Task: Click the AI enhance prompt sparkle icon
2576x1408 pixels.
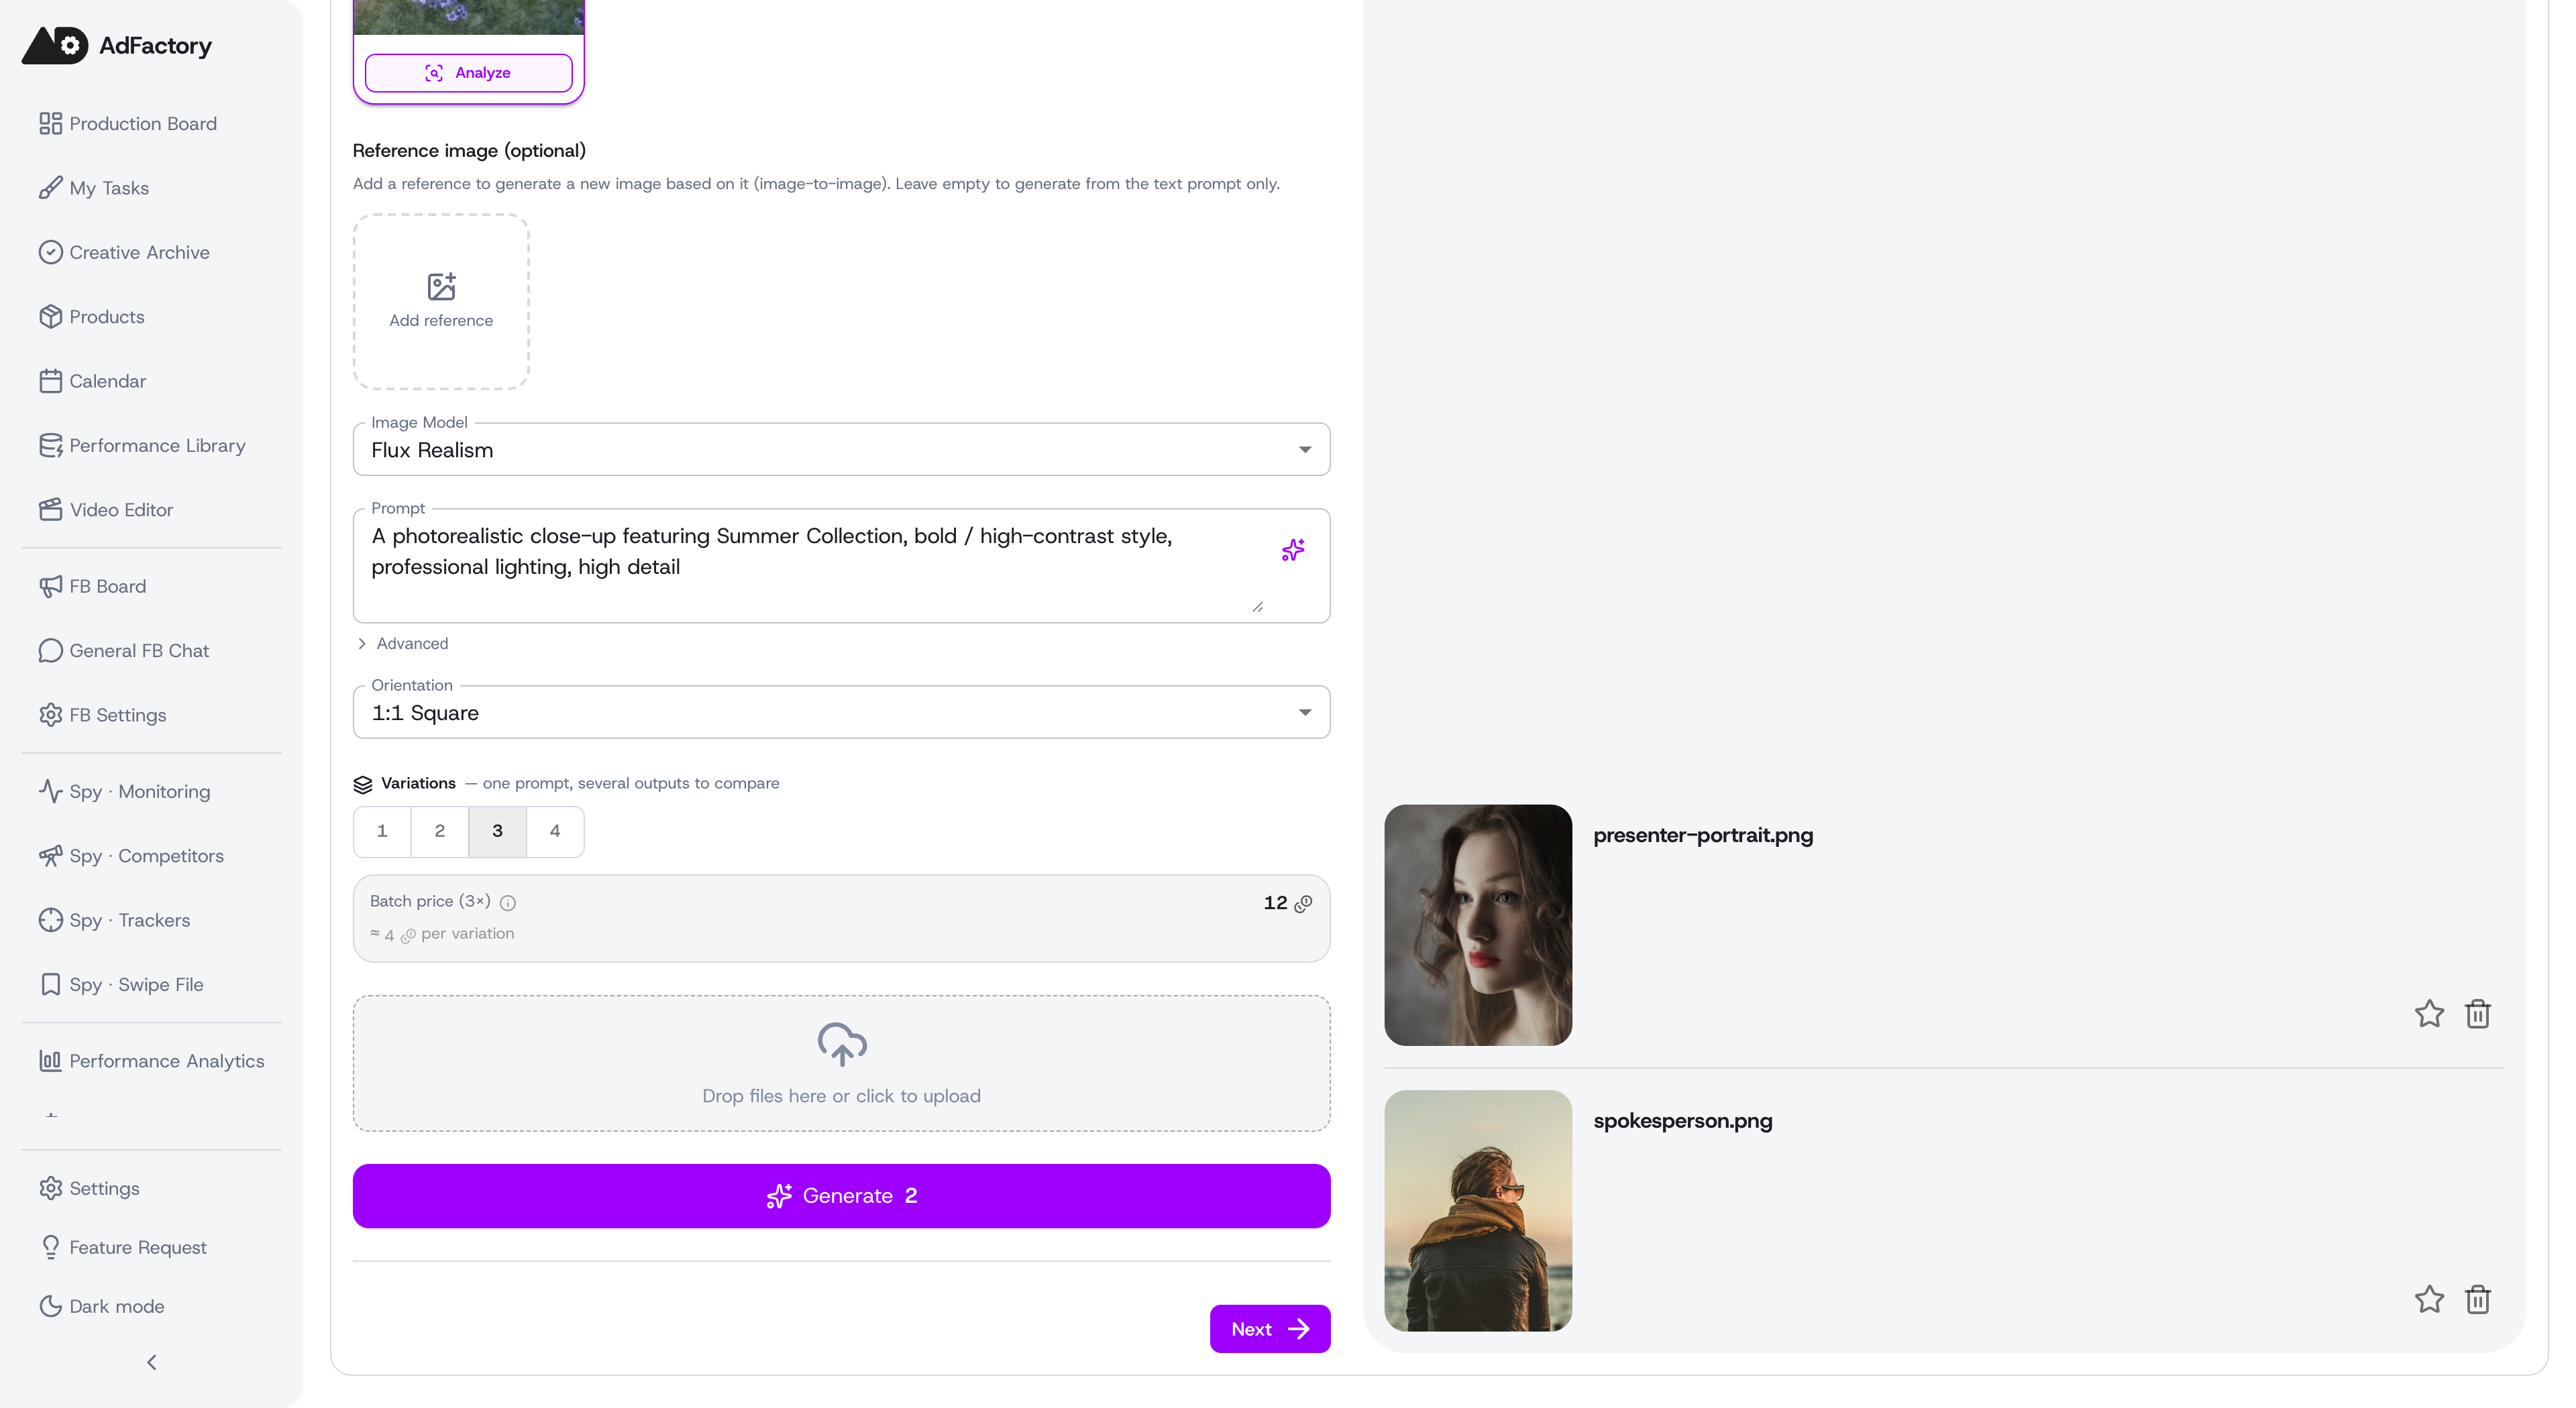Action: (1293, 550)
